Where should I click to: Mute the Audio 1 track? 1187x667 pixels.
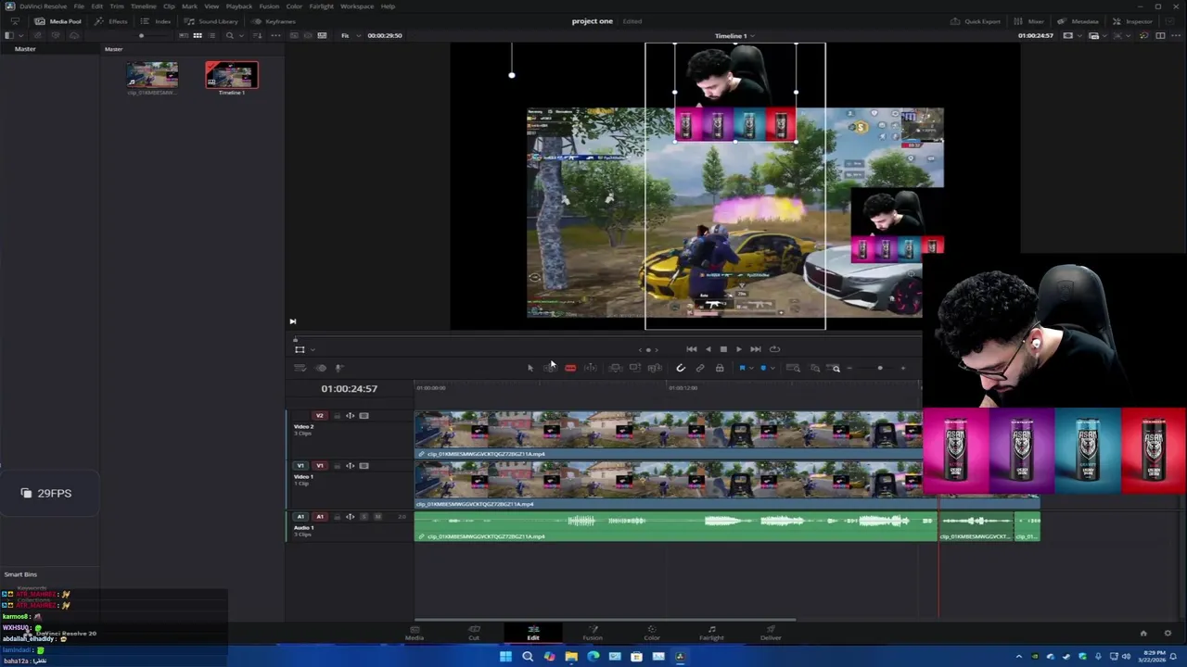[x=377, y=517]
